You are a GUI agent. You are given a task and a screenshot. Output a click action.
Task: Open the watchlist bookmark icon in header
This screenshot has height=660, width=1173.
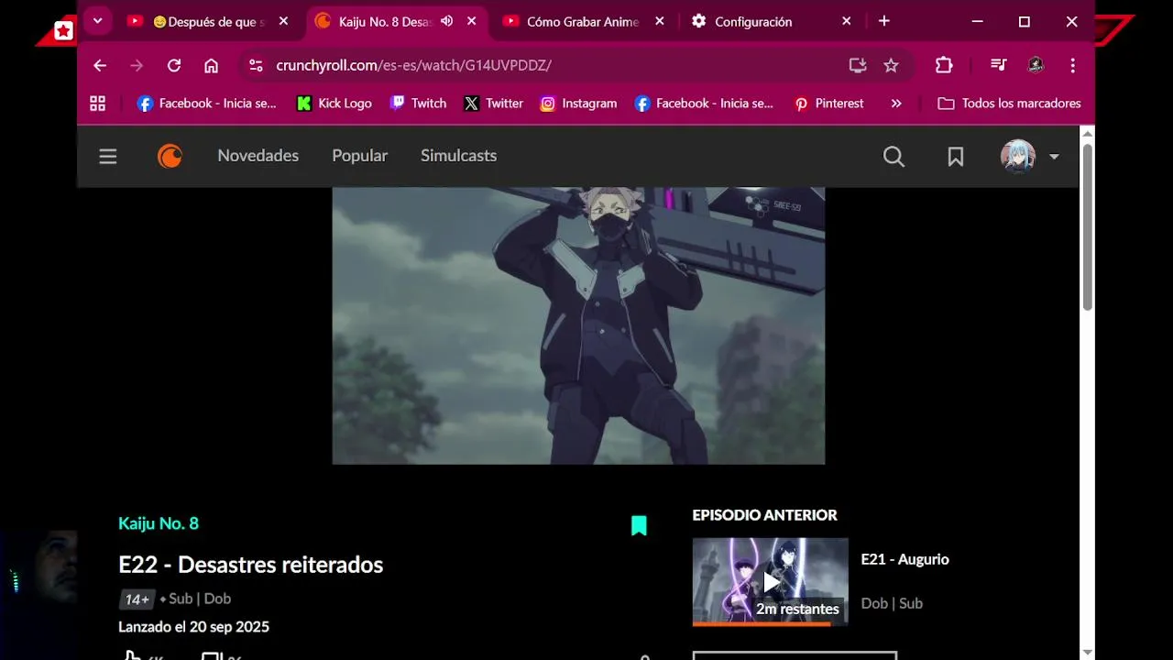(956, 157)
